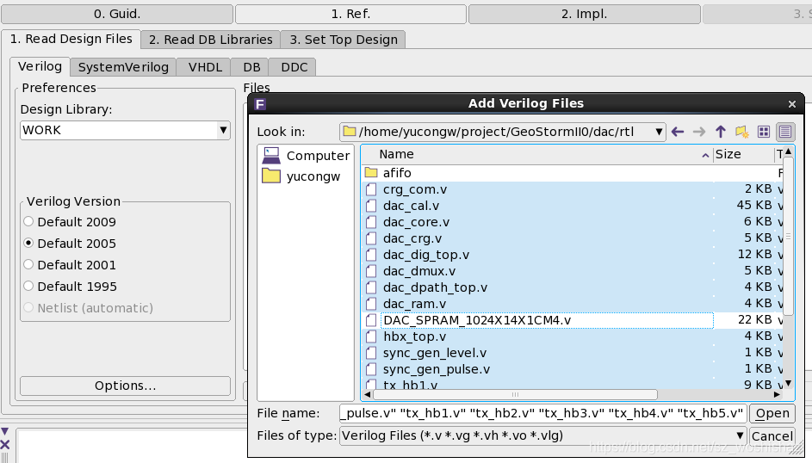This screenshot has height=463, width=812.
Task: Switch file dialog to list view
Action: point(763,132)
